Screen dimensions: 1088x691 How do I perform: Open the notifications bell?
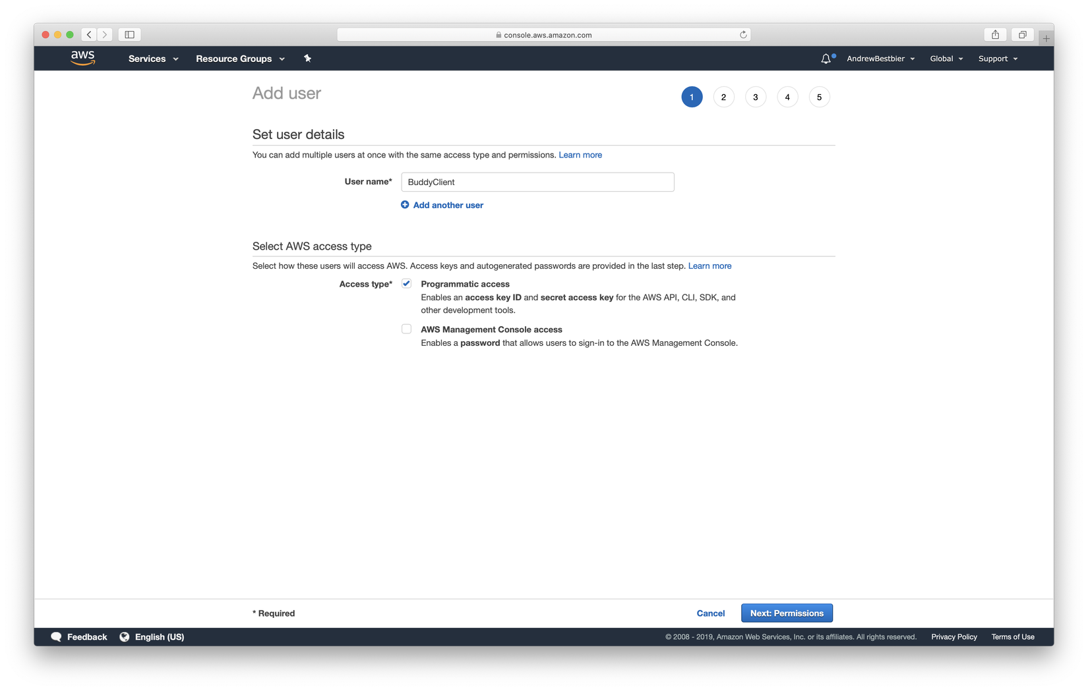tap(826, 59)
